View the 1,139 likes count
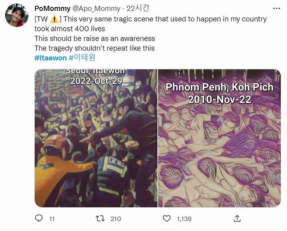 tap(184, 219)
